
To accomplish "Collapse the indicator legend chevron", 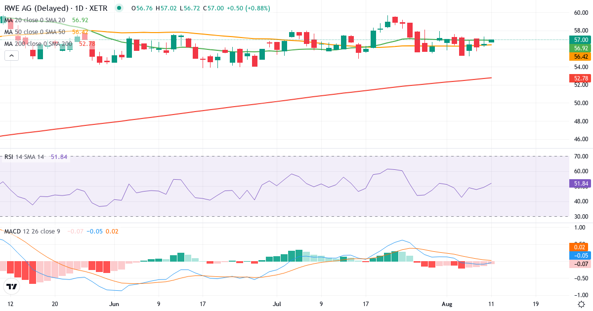I will click(x=12, y=56).
